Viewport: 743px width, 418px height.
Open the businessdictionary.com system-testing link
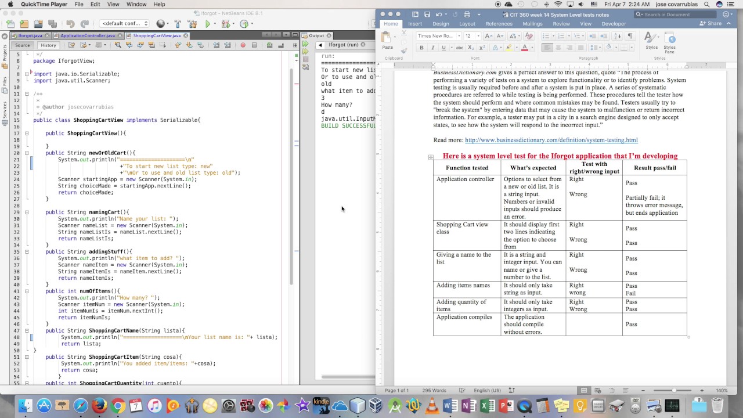pyautogui.click(x=551, y=140)
